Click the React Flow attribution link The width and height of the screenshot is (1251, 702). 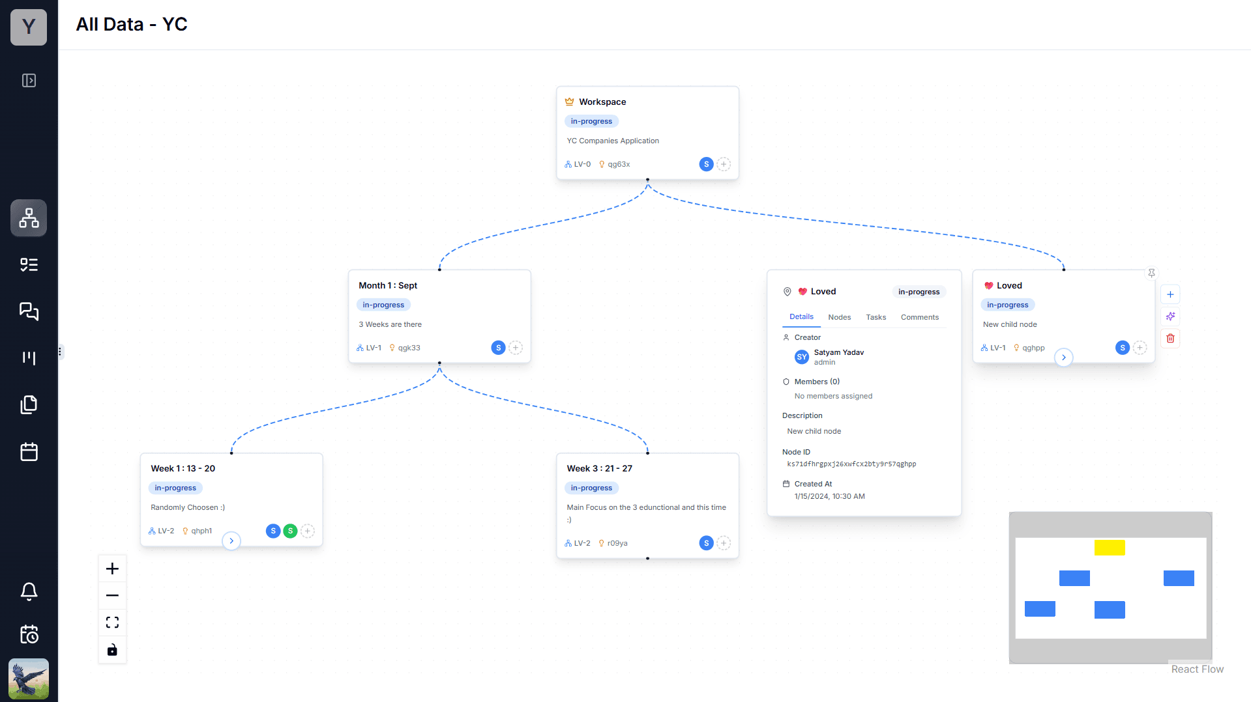pos(1197,669)
